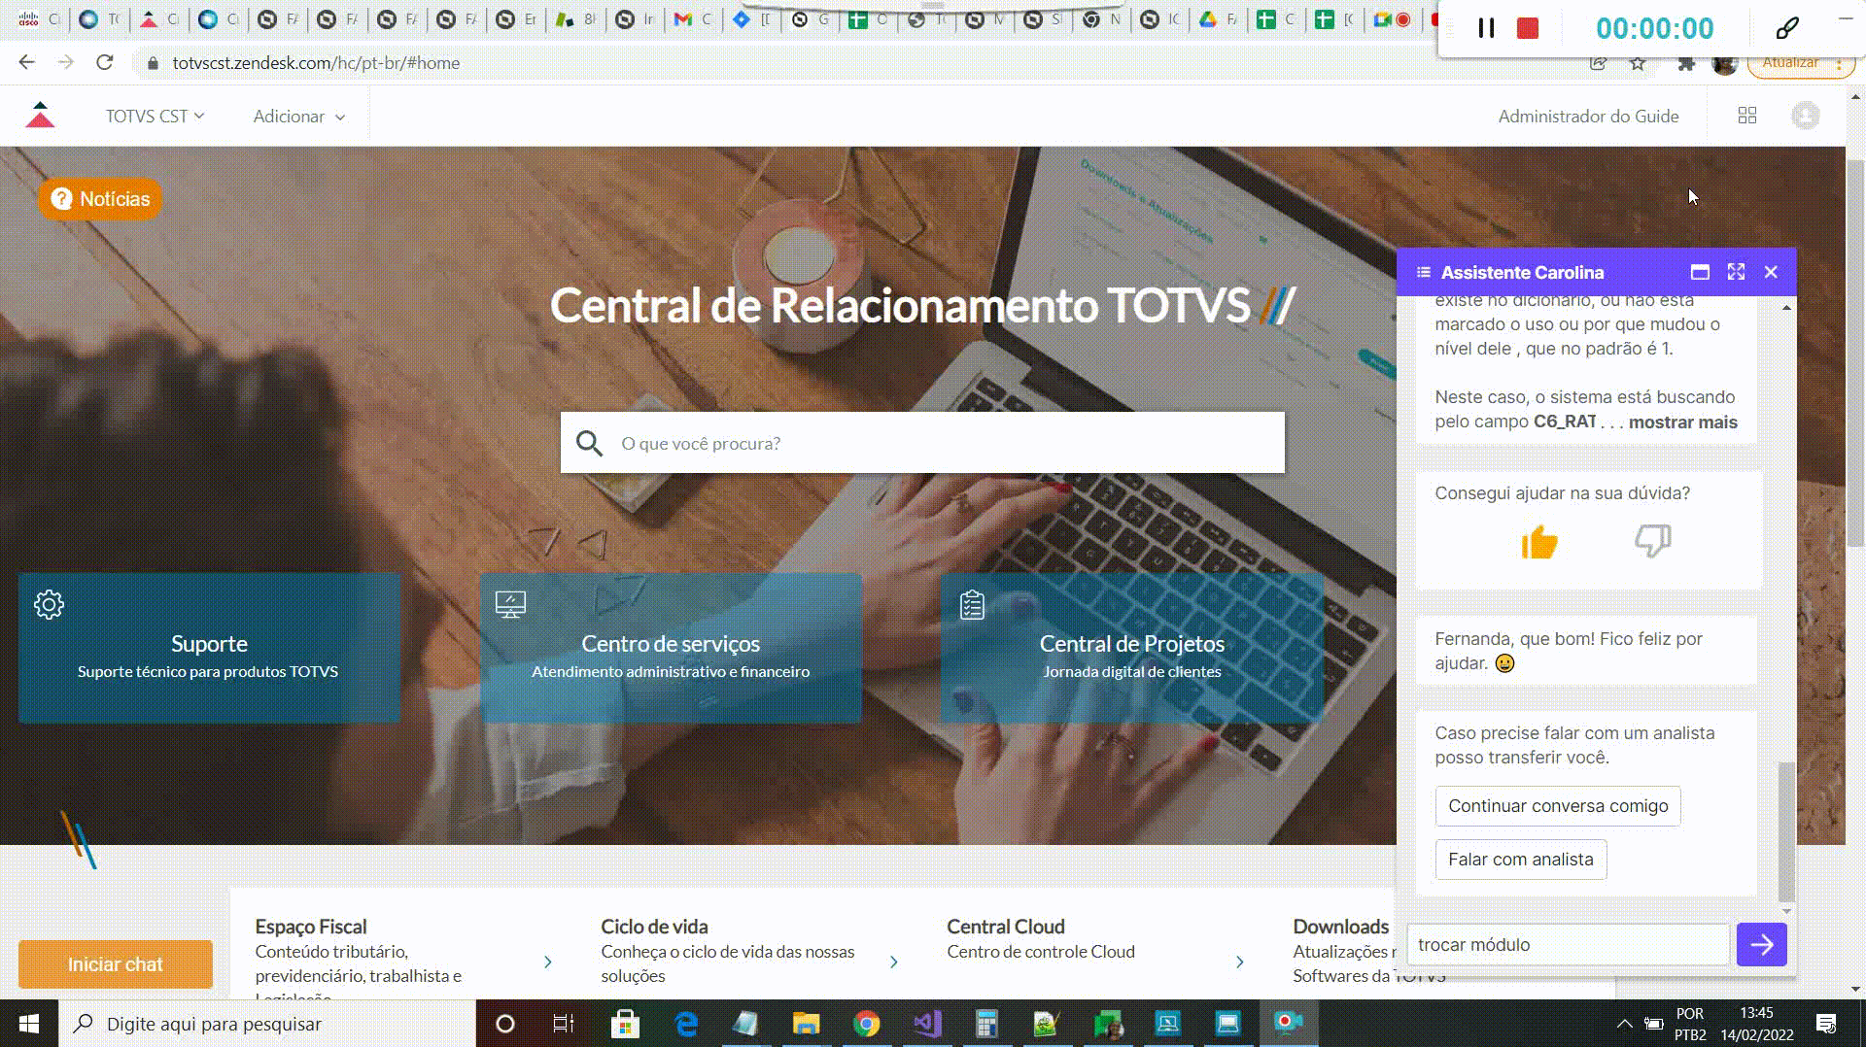Click Continuar conversa comigo

click(x=1558, y=805)
